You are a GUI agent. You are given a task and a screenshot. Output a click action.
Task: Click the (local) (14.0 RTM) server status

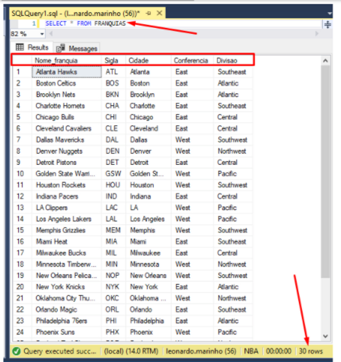[131, 351]
